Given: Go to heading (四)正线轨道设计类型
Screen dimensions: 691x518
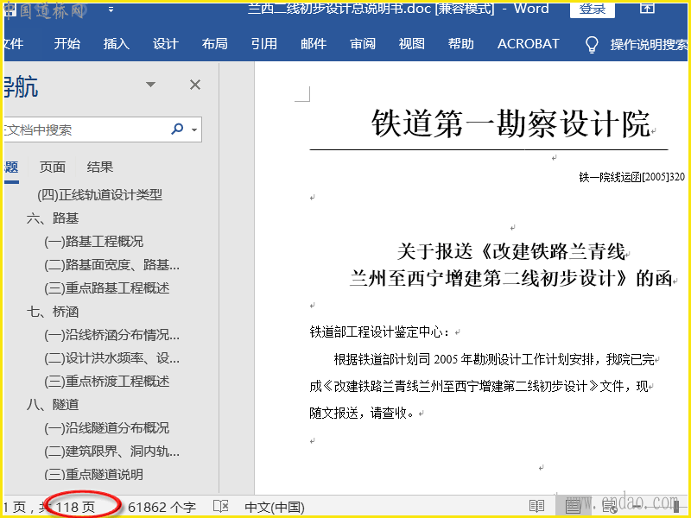Looking at the screenshot, I should 100,195.
